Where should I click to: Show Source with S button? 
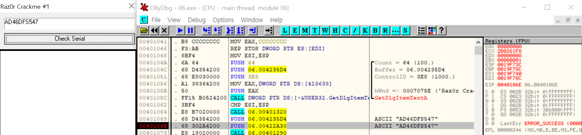[x=405, y=31]
